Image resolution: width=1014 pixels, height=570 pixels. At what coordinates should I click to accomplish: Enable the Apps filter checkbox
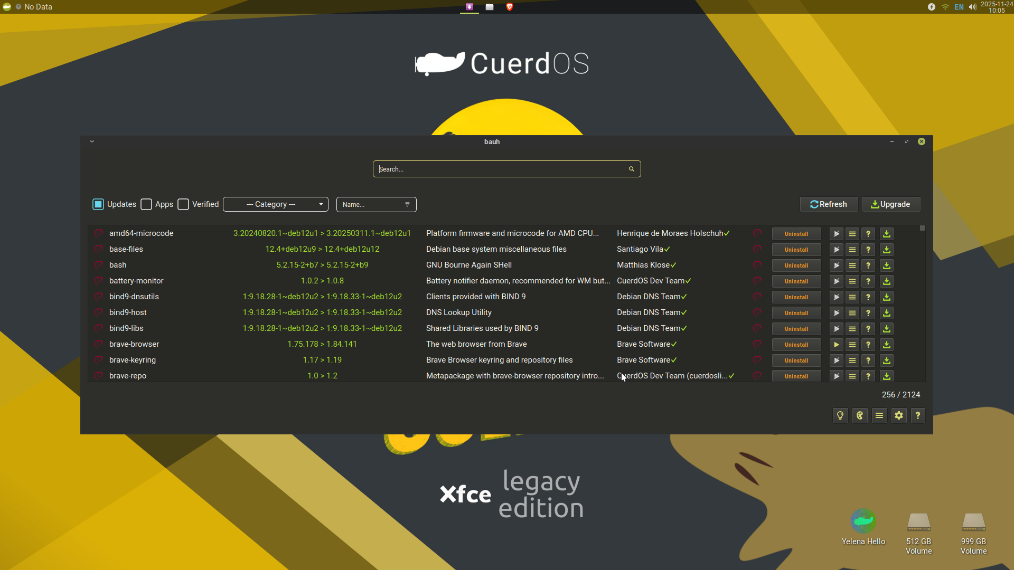(147, 204)
